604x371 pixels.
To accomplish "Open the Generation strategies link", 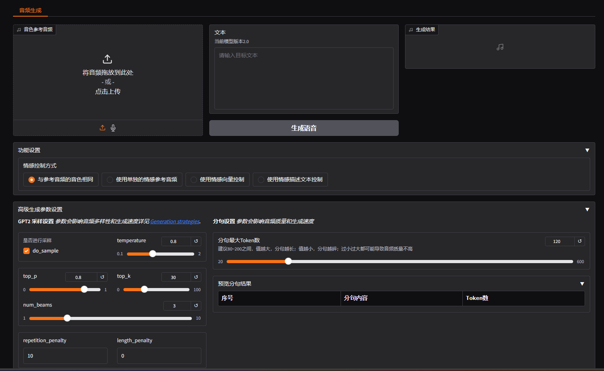I will pyautogui.click(x=175, y=221).
